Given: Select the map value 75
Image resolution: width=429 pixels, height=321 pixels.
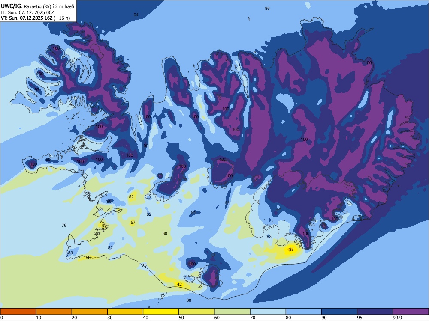Looking at the screenshot, I should click(145, 265).
